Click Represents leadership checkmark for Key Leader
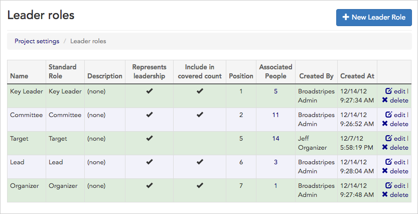This screenshot has height=214, width=418. pos(149,91)
